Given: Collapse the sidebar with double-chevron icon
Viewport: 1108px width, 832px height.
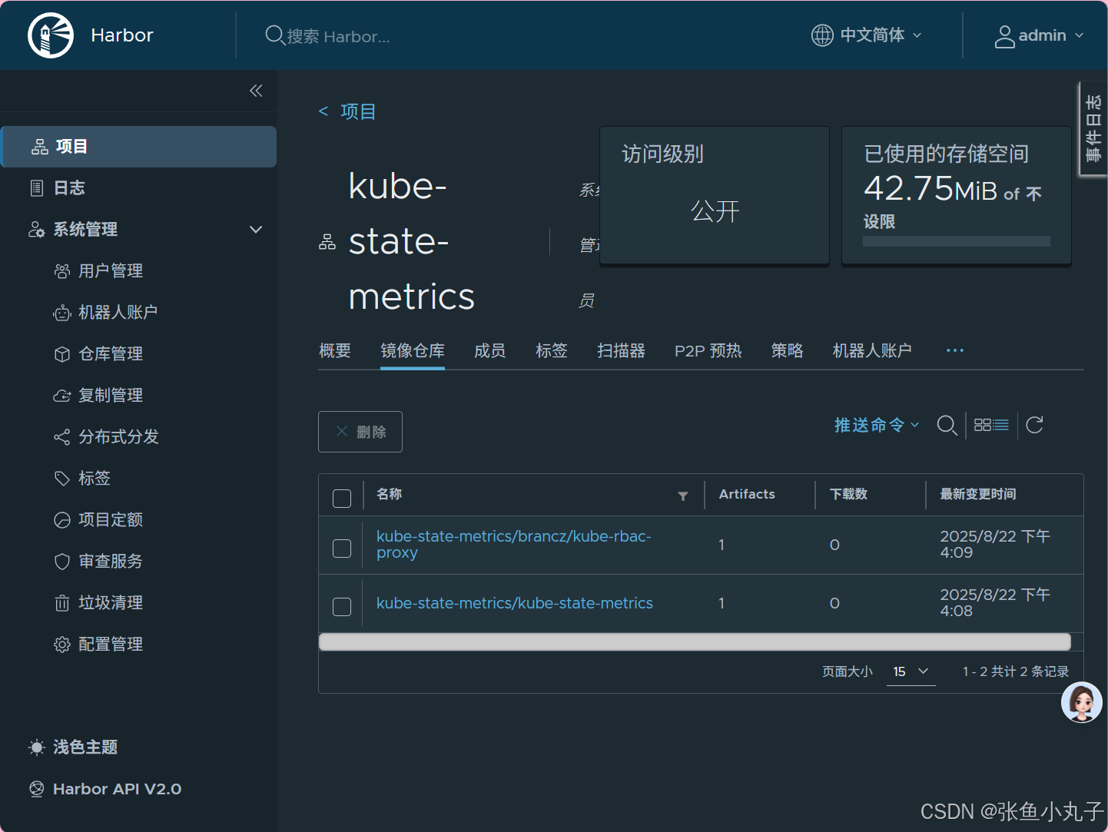Looking at the screenshot, I should tap(256, 91).
